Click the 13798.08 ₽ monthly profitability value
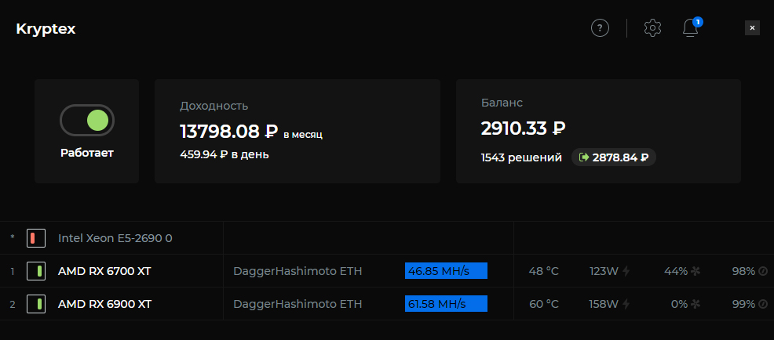774x340 pixels. [229, 132]
